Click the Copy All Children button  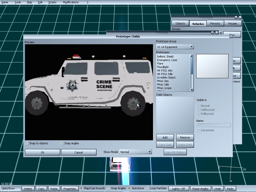click(175, 152)
